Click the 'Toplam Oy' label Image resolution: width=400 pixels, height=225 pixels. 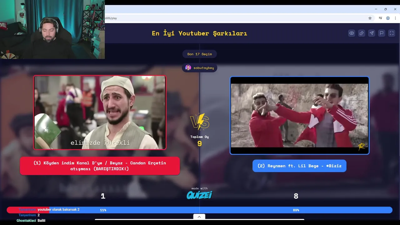pyautogui.click(x=199, y=137)
